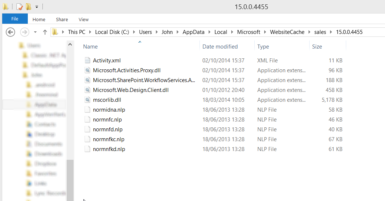Click Microsoft.Activities.Proxy.dll file icon

pos(87,70)
